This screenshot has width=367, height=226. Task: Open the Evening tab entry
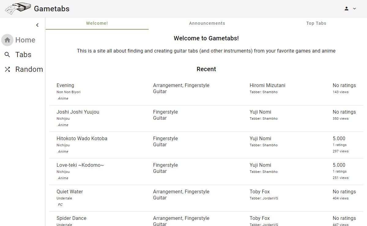[x=65, y=85]
